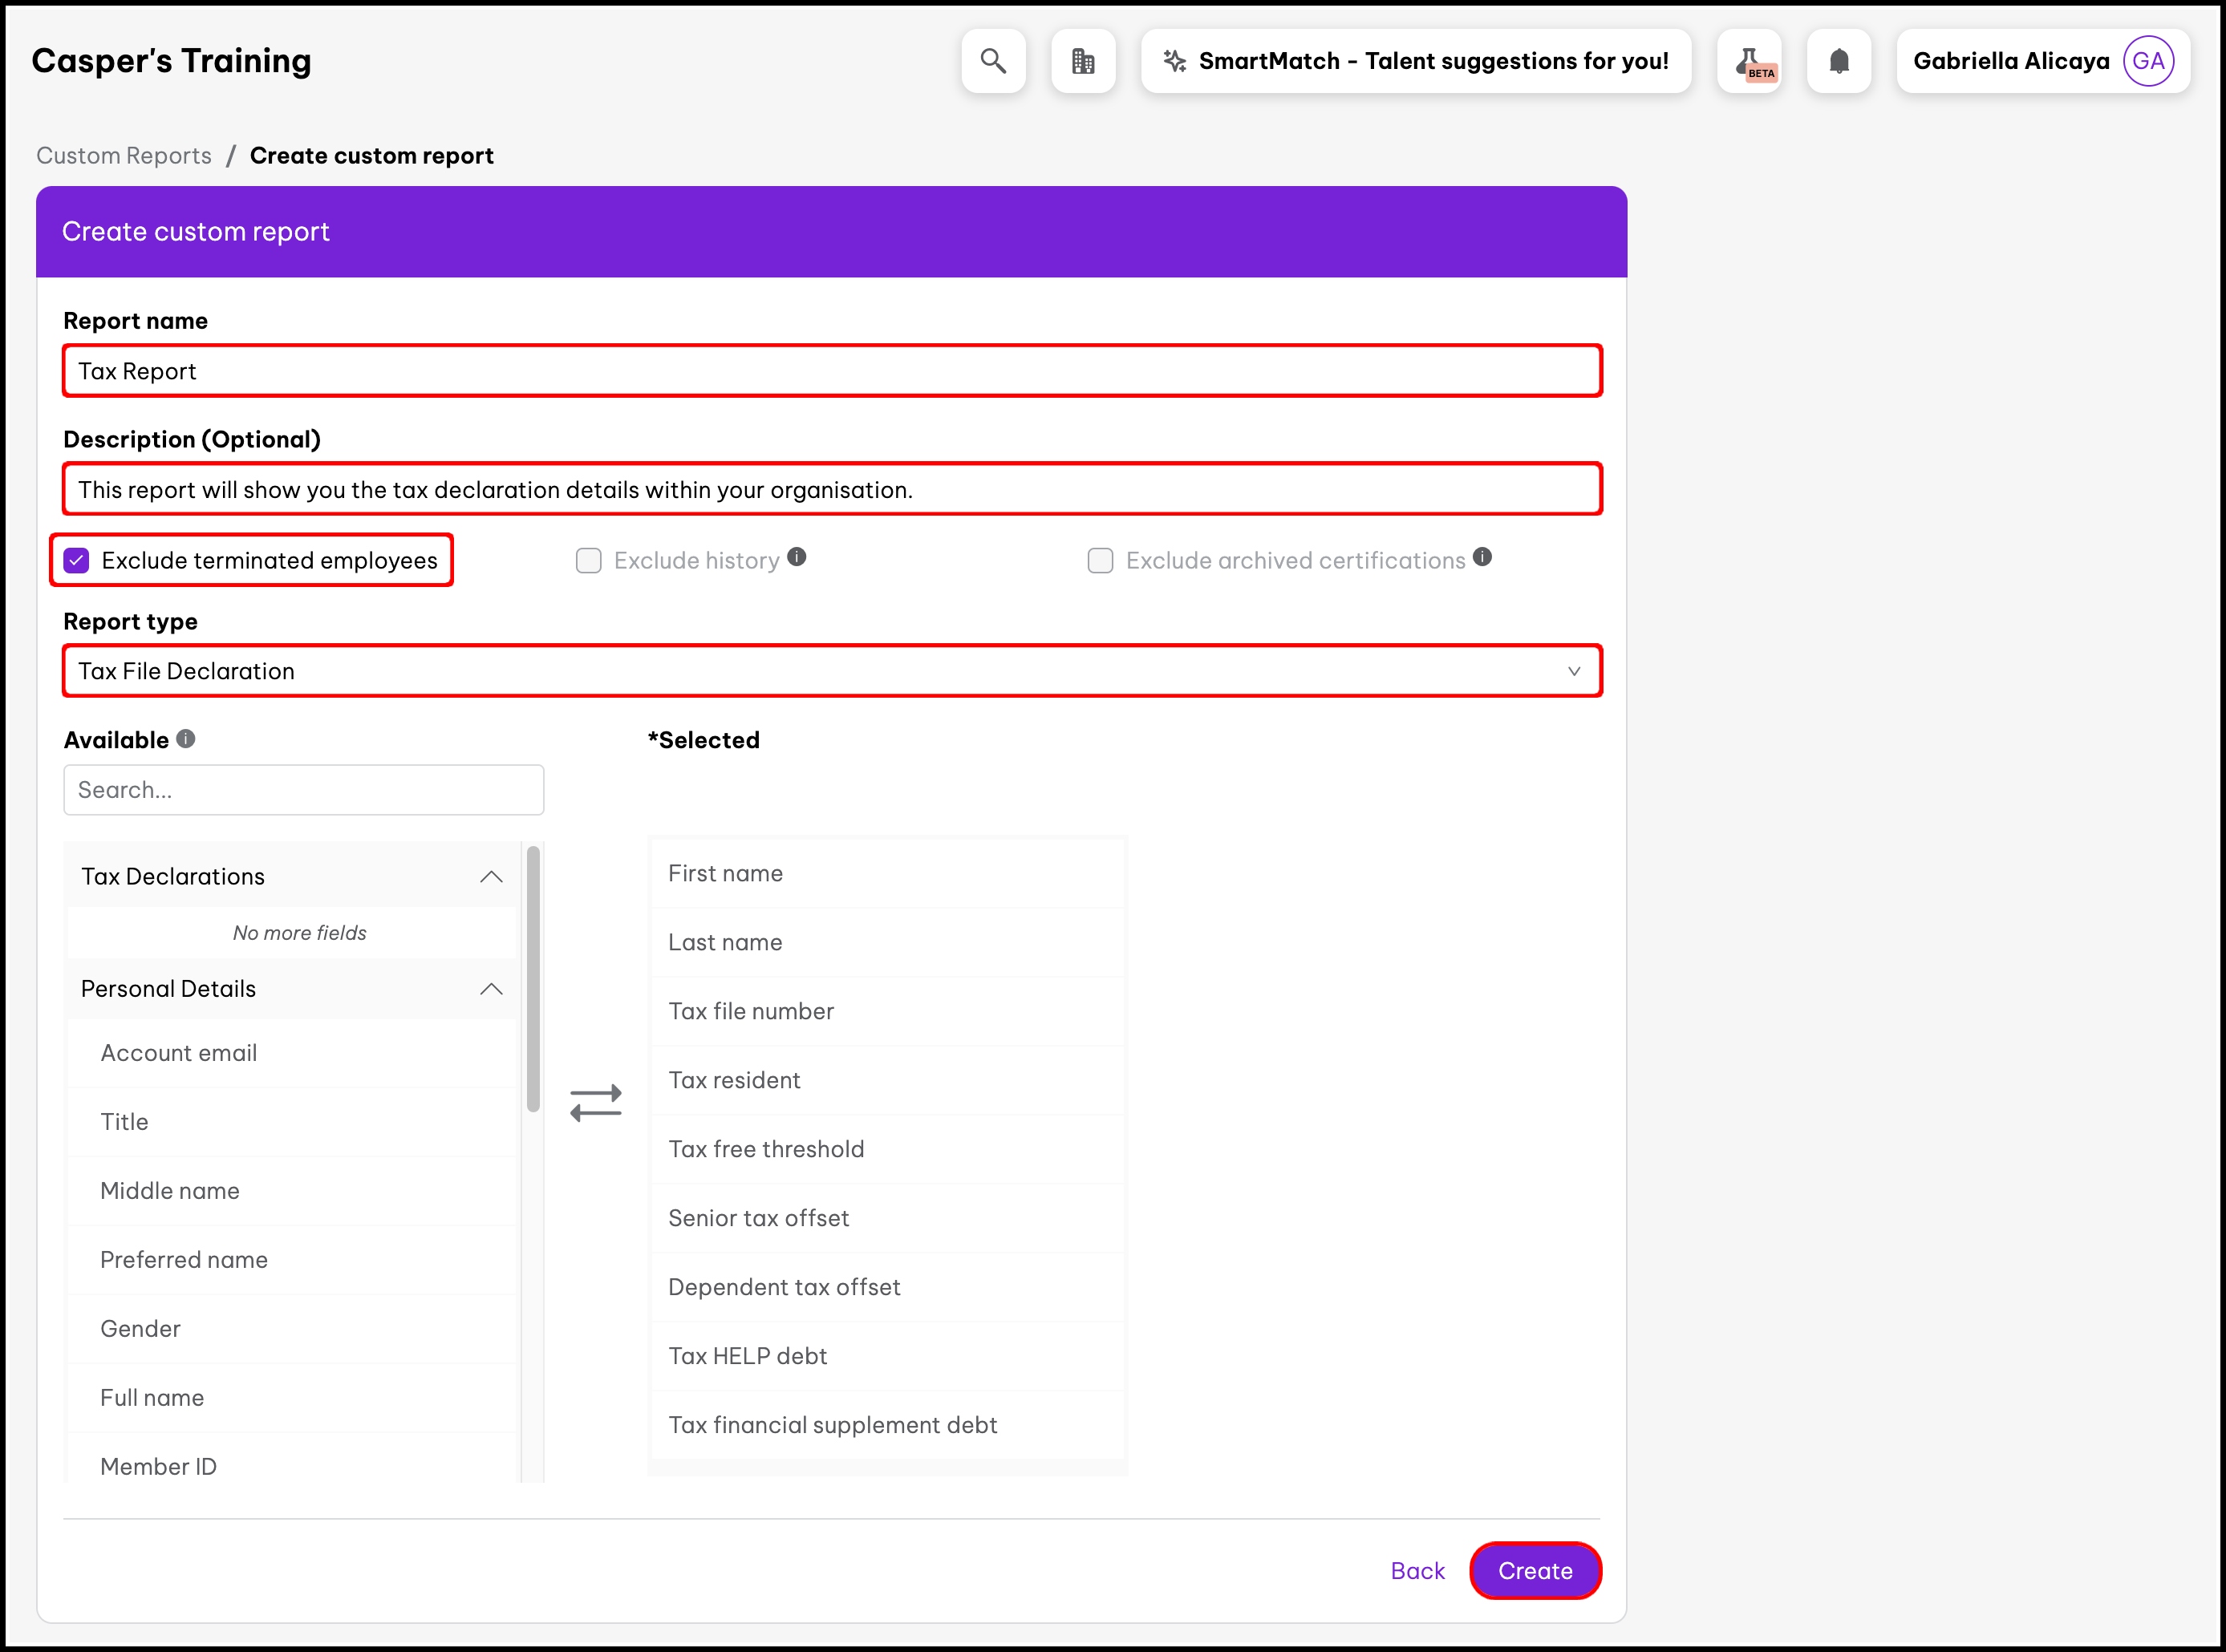
Task: Click info icon beside Exclude archived certifications
Action: tap(1482, 557)
